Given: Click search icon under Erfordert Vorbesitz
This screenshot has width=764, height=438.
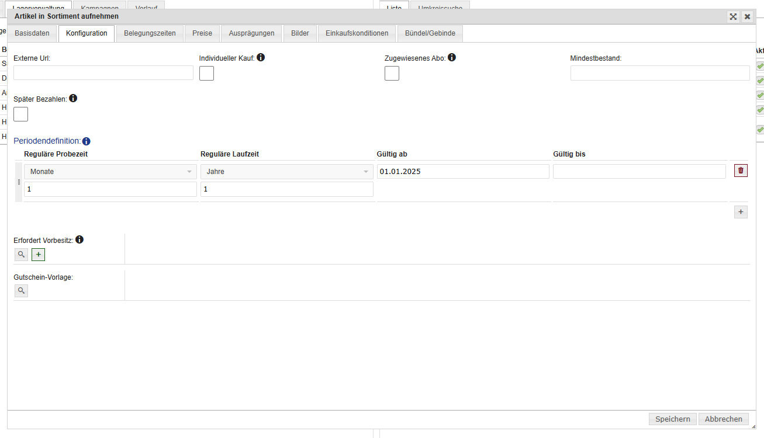Looking at the screenshot, I should coord(21,255).
